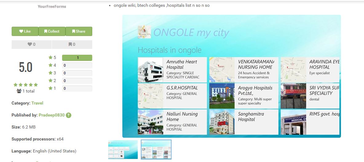Click the Collect button
This screenshot has height=162, width=364.
click(x=52, y=31)
